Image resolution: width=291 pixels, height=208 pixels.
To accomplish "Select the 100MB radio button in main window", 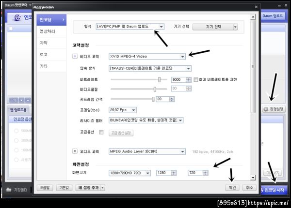I will click(16, 150).
